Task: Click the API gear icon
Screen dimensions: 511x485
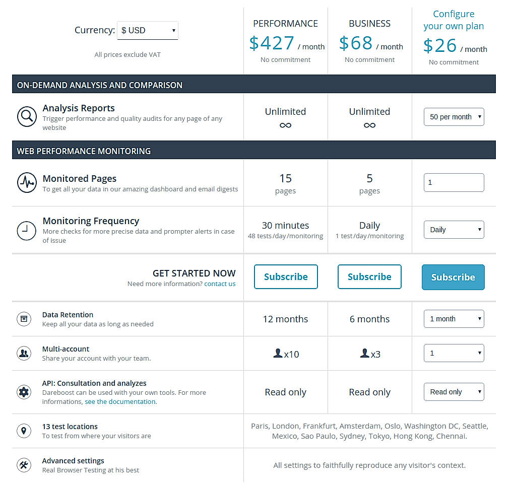Action: (24, 392)
